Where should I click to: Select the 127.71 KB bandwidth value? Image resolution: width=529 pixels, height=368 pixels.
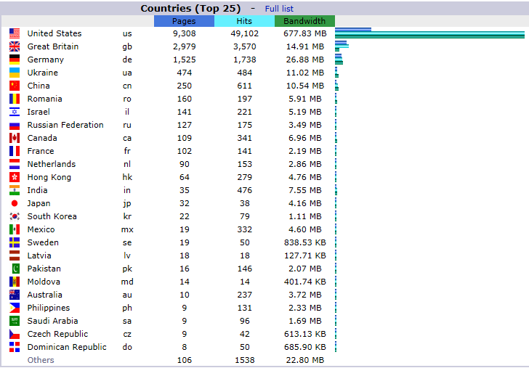click(x=305, y=255)
